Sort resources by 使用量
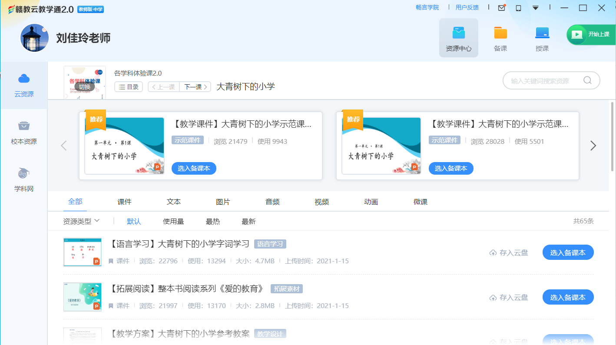The image size is (616, 345). pyautogui.click(x=173, y=222)
